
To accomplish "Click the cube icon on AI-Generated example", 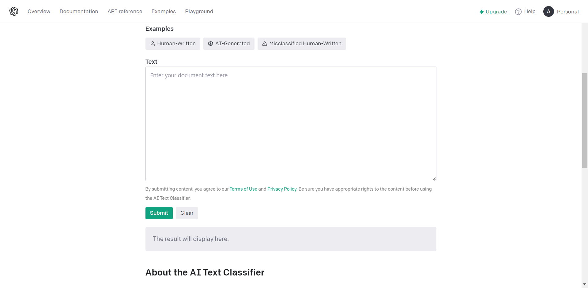I will [x=211, y=44].
